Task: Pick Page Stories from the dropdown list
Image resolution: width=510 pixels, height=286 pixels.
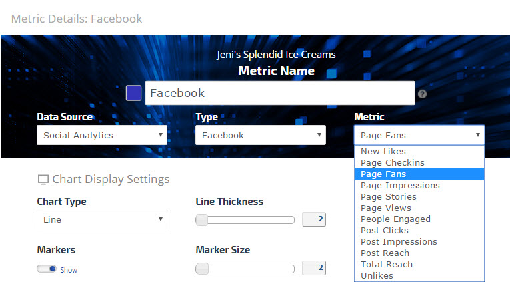Action: [388, 197]
